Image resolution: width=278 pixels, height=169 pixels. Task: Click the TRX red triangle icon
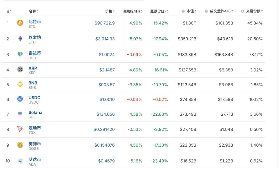(20, 129)
